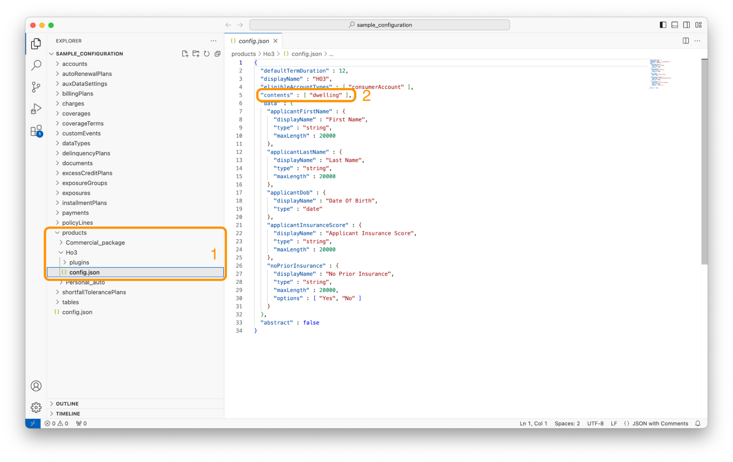Click the Source Control icon in sidebar
Screen dimensions: 733x462
coord(36,87)
